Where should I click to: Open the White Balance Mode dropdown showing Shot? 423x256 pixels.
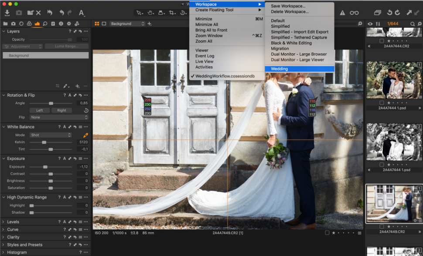50,135
